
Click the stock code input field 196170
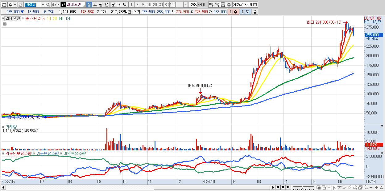[x=32, y=5]
